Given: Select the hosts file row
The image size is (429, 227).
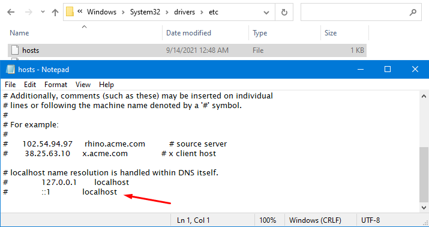Looking at the screenshot, I should 187,50.
